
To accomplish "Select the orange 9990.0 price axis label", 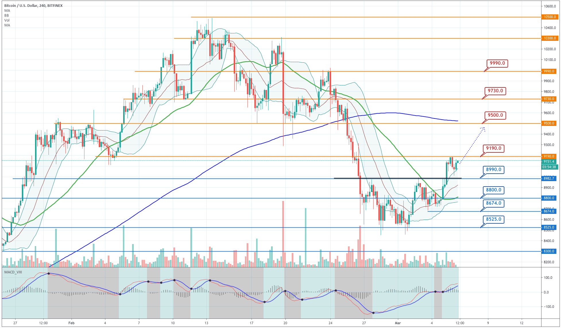I will click(549, 71).
